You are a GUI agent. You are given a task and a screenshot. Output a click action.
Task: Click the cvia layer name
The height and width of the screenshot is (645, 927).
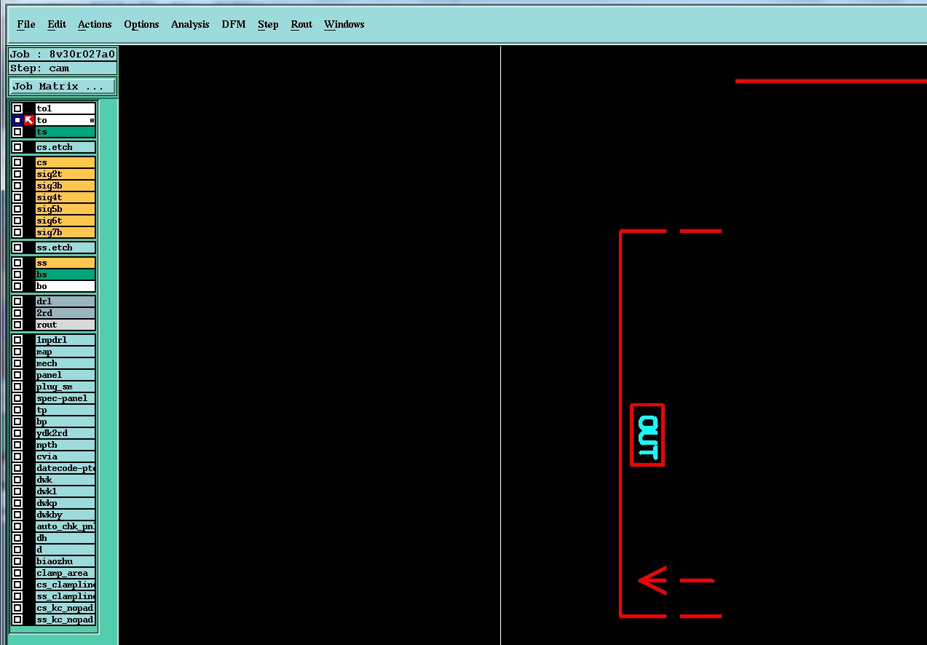(x=66, y=456)
